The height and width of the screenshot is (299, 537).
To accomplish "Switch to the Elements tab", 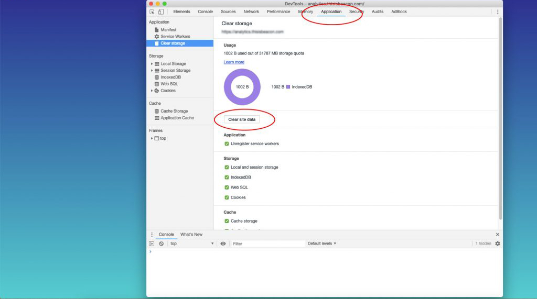I will (x=181, y=12).
